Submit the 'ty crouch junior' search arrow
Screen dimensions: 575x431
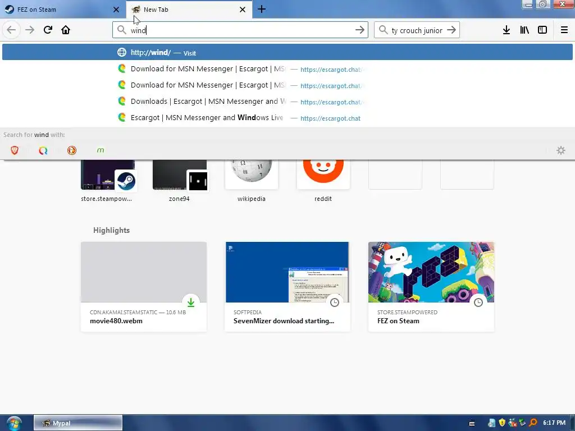451,30
